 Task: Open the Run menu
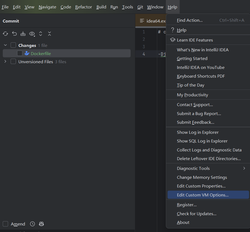(114, 7)
